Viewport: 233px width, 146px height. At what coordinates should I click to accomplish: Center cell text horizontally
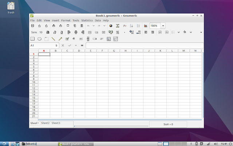coord(76,32)
